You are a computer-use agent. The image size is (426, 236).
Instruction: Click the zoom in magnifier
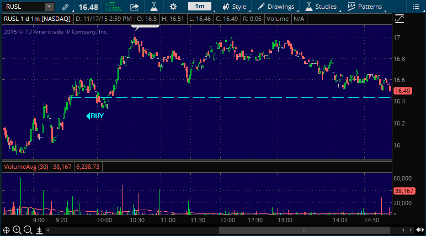(17, 230)
